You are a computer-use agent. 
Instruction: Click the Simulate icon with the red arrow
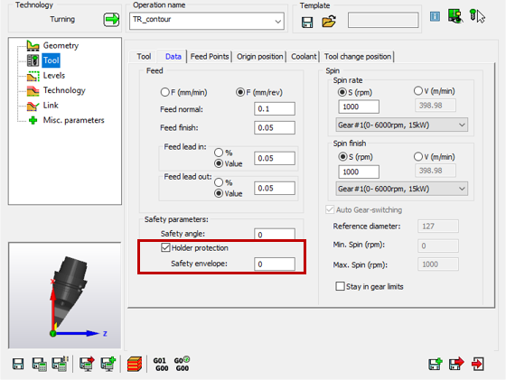click(x=87, y=364)
